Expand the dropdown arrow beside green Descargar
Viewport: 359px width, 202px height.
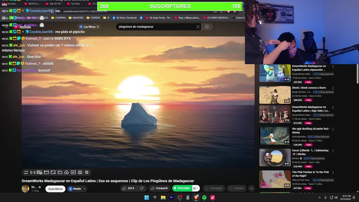tap(198, 188)
